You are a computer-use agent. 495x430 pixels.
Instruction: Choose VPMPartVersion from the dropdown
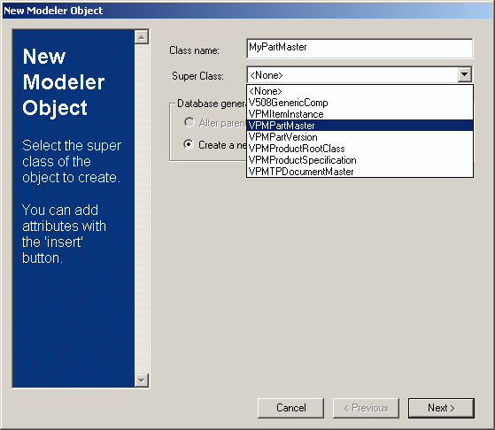pyautogui.click(x=360, y=137)
